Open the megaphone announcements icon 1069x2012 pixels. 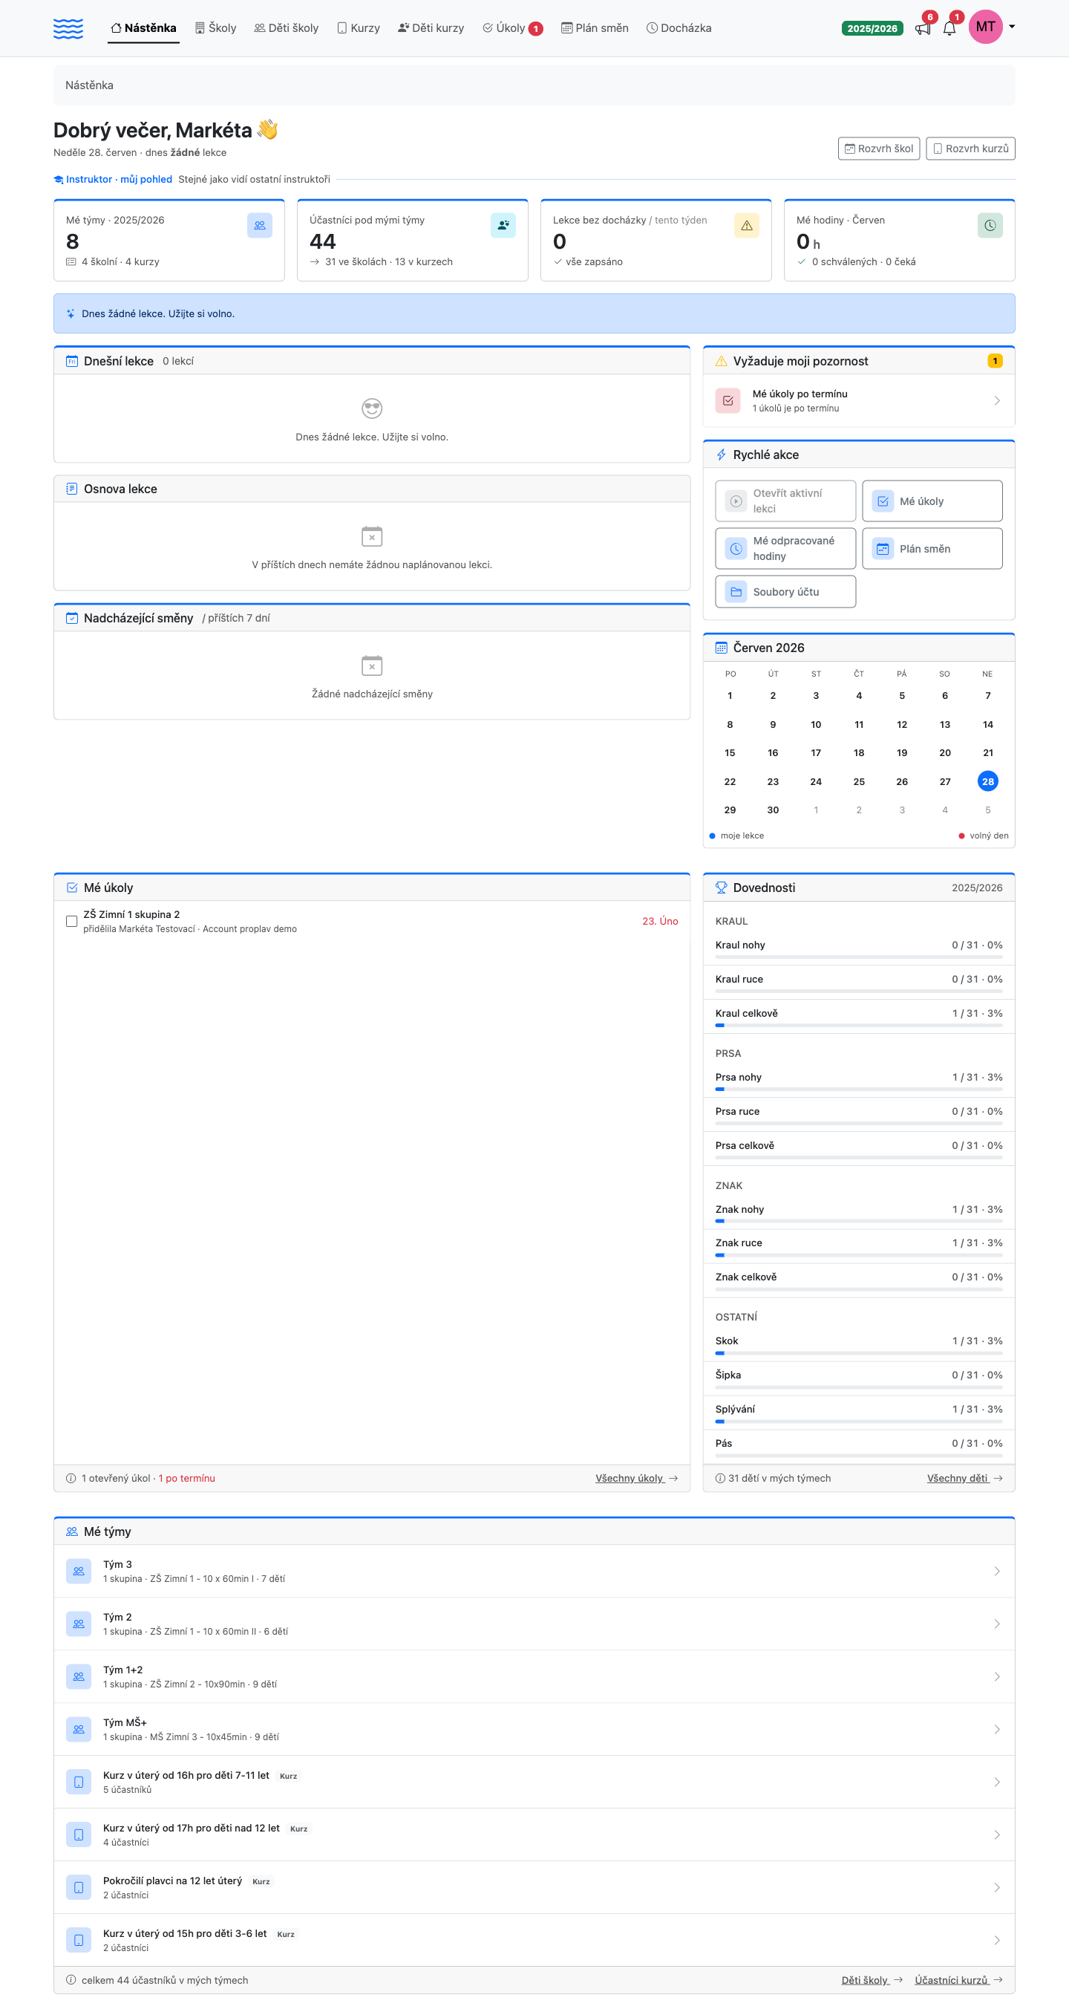[x=922, y=29]
